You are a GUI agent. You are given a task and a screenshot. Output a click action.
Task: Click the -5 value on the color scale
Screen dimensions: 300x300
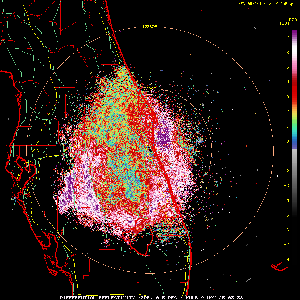[x=286, y=215]
